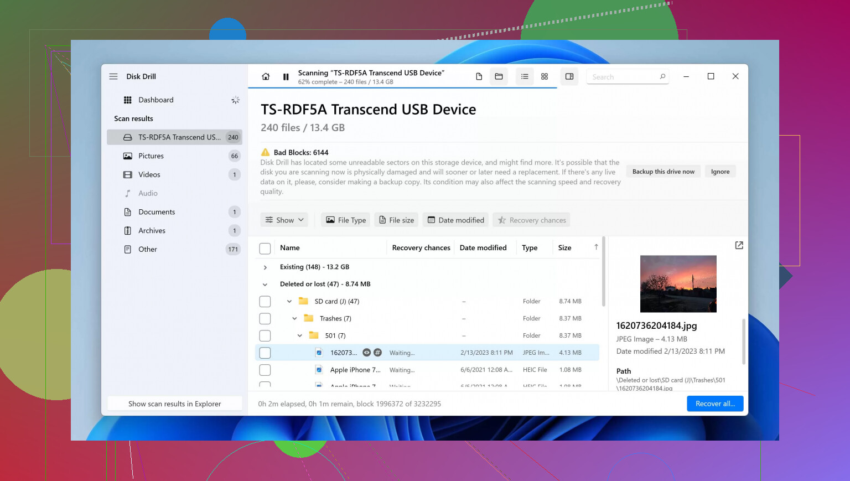The image size is (850, 481).
Task: Toggle the preview panel icon
Action: [569, 77]
